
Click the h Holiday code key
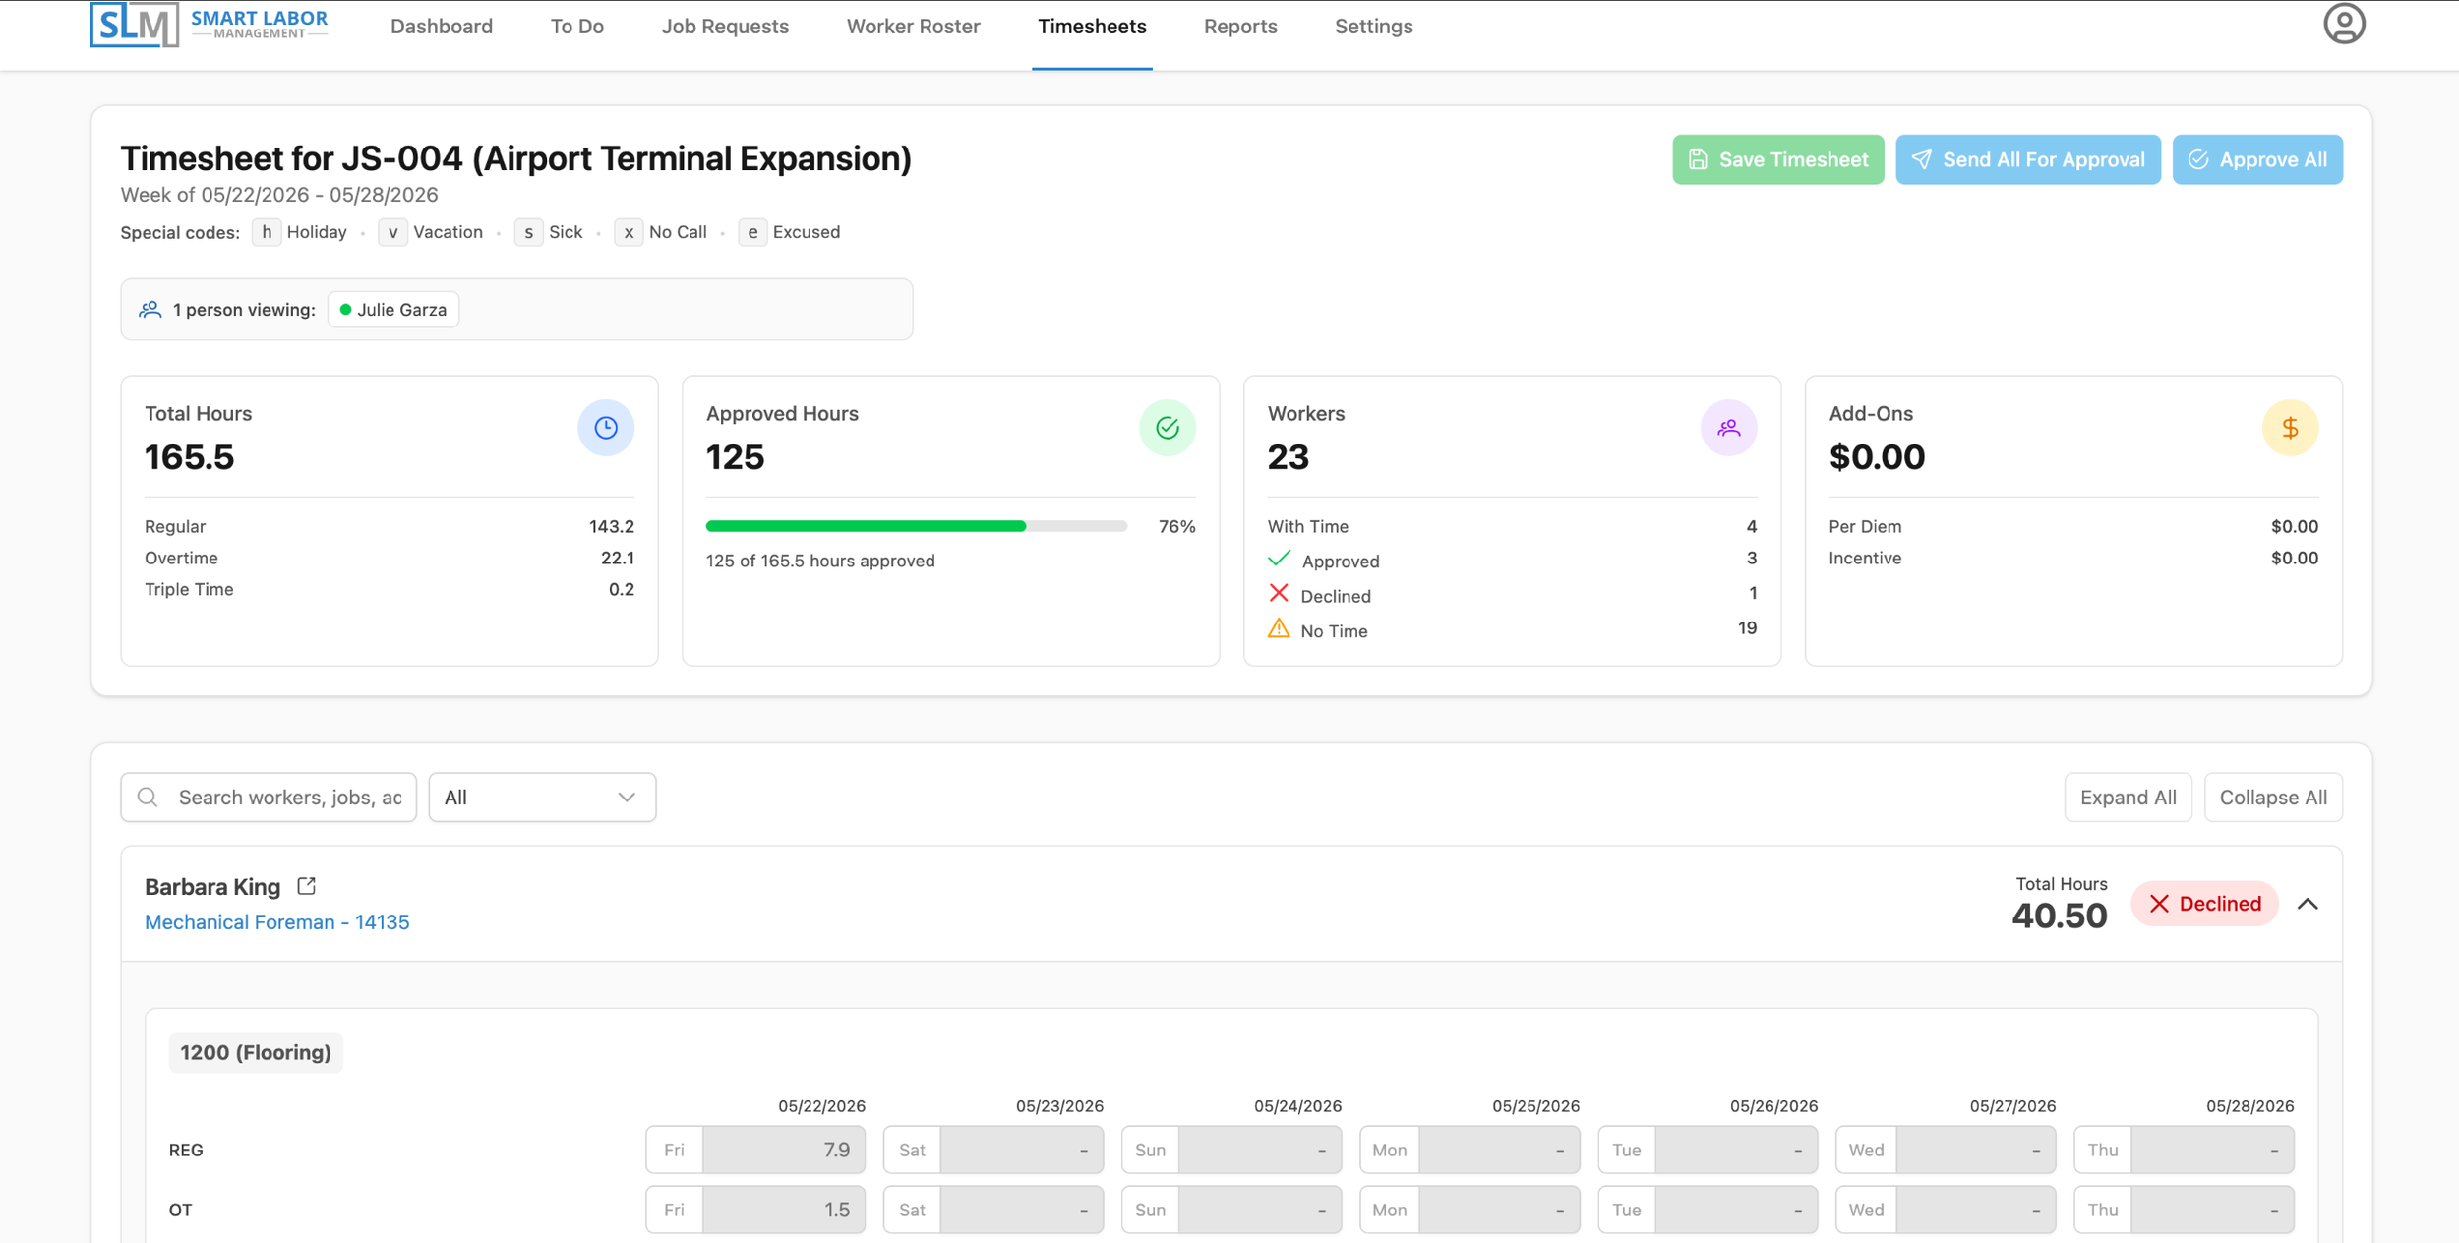(x=267, y=232)
